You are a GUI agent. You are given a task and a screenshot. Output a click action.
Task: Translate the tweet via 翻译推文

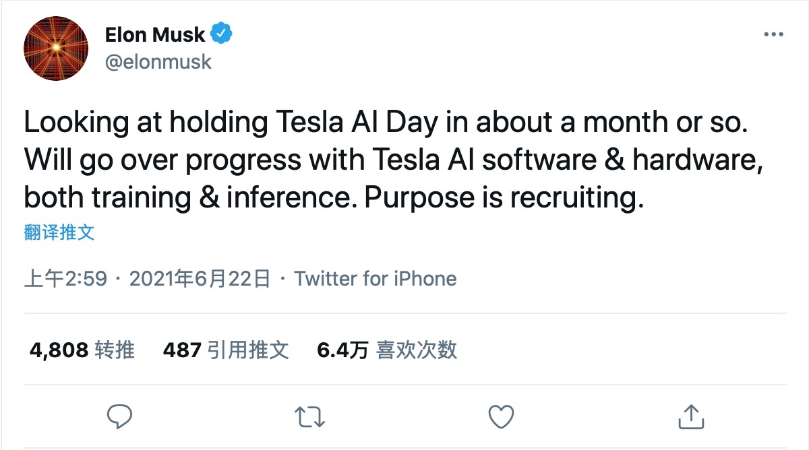(x=59, y=233)
